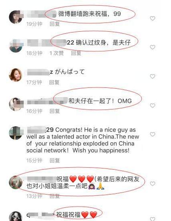Reply to the 16分钟 OMG comment
This screenshot has width=171, height=221.
[x=55, y=111]
